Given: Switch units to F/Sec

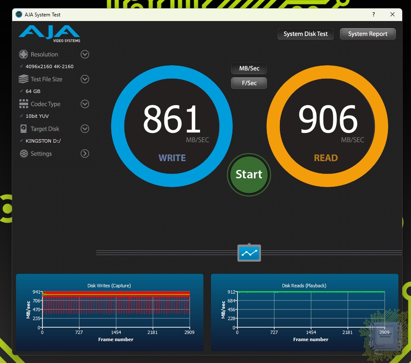Looking at the screenshot, I should [x=249, y=83].
